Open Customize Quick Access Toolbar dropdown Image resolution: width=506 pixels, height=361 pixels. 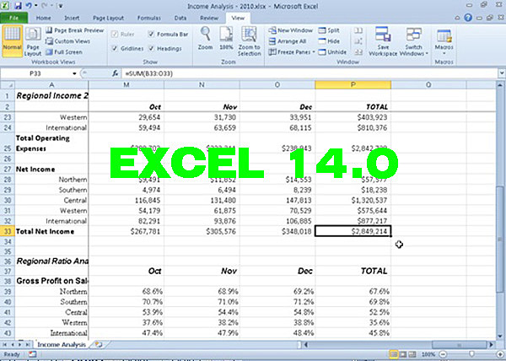click(61, 6)
